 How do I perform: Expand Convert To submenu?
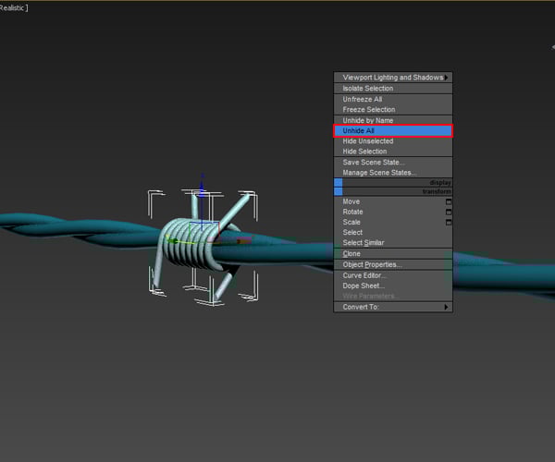click(x=393, y=307)
